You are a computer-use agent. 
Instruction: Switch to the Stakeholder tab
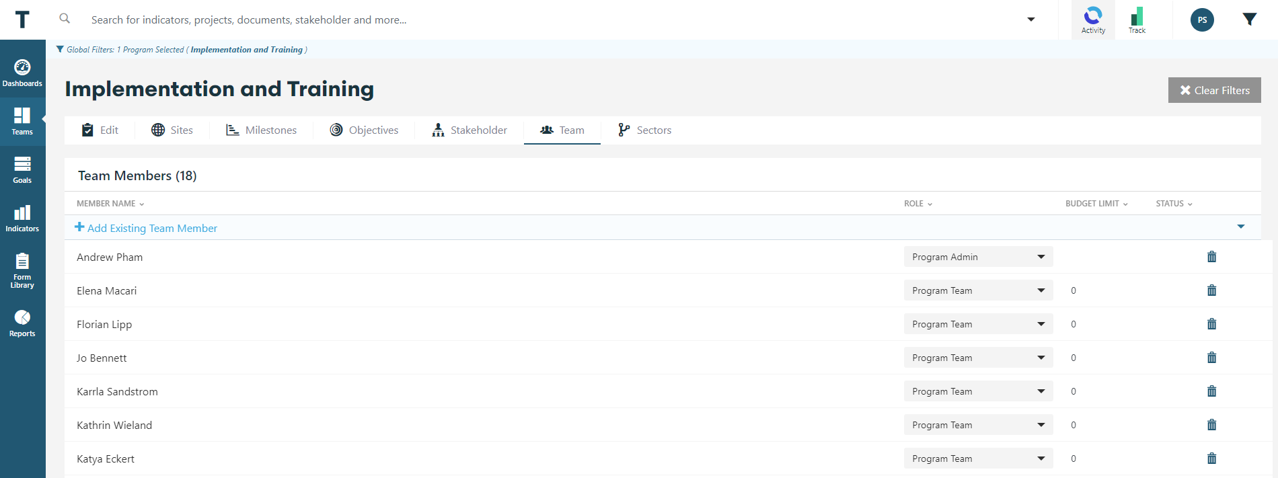point(469,130)
